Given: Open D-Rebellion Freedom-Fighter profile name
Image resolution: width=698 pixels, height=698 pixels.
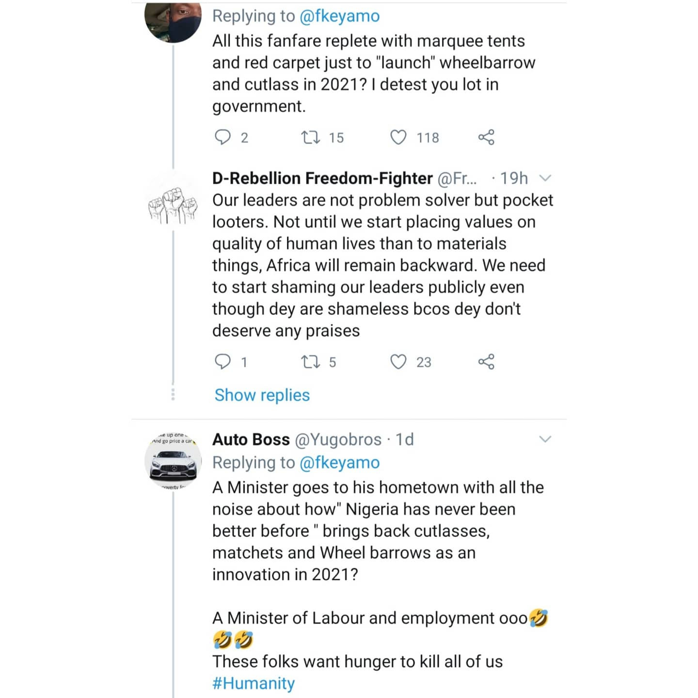Looking at the screenshot, I should pyautogui.click(x=322, y=178).
